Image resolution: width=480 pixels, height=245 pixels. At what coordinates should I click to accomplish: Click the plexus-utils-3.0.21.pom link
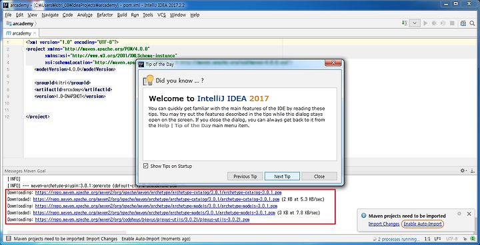tap(142, 220)
